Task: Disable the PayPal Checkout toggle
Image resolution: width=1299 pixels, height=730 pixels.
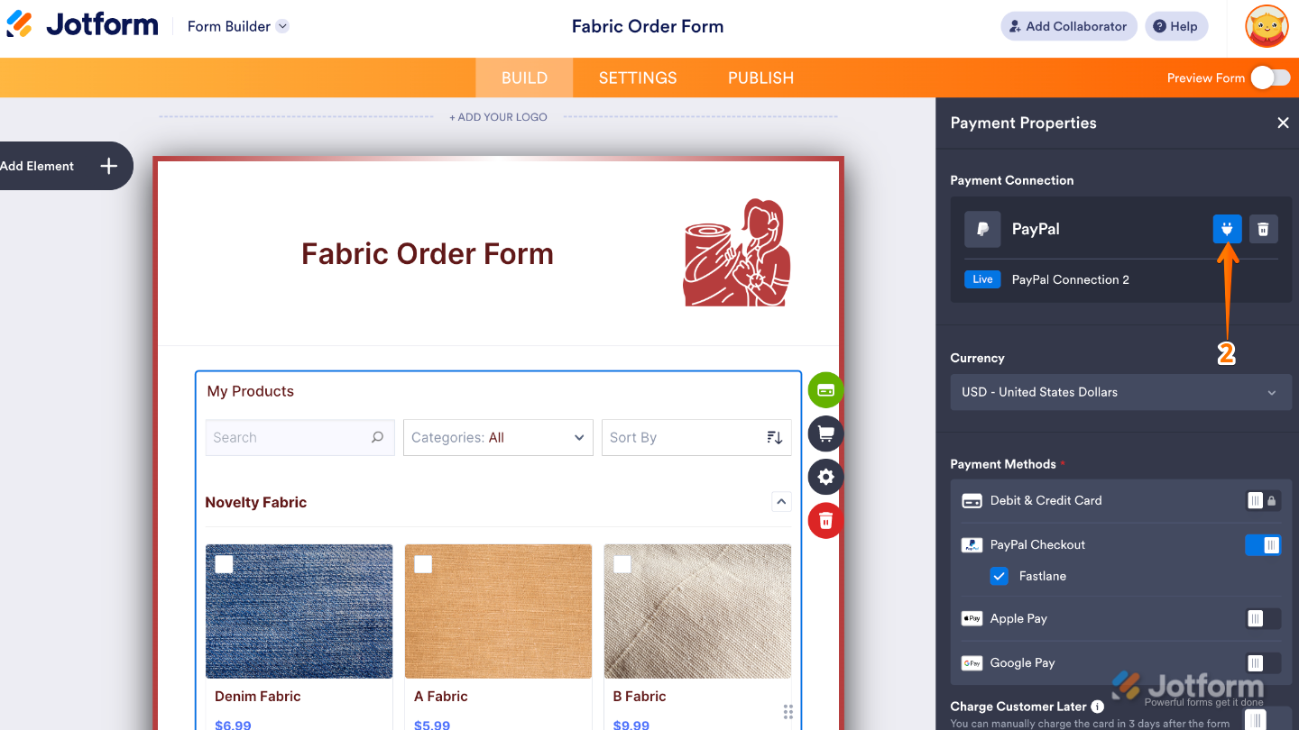Action: [x=1262, y=544]
